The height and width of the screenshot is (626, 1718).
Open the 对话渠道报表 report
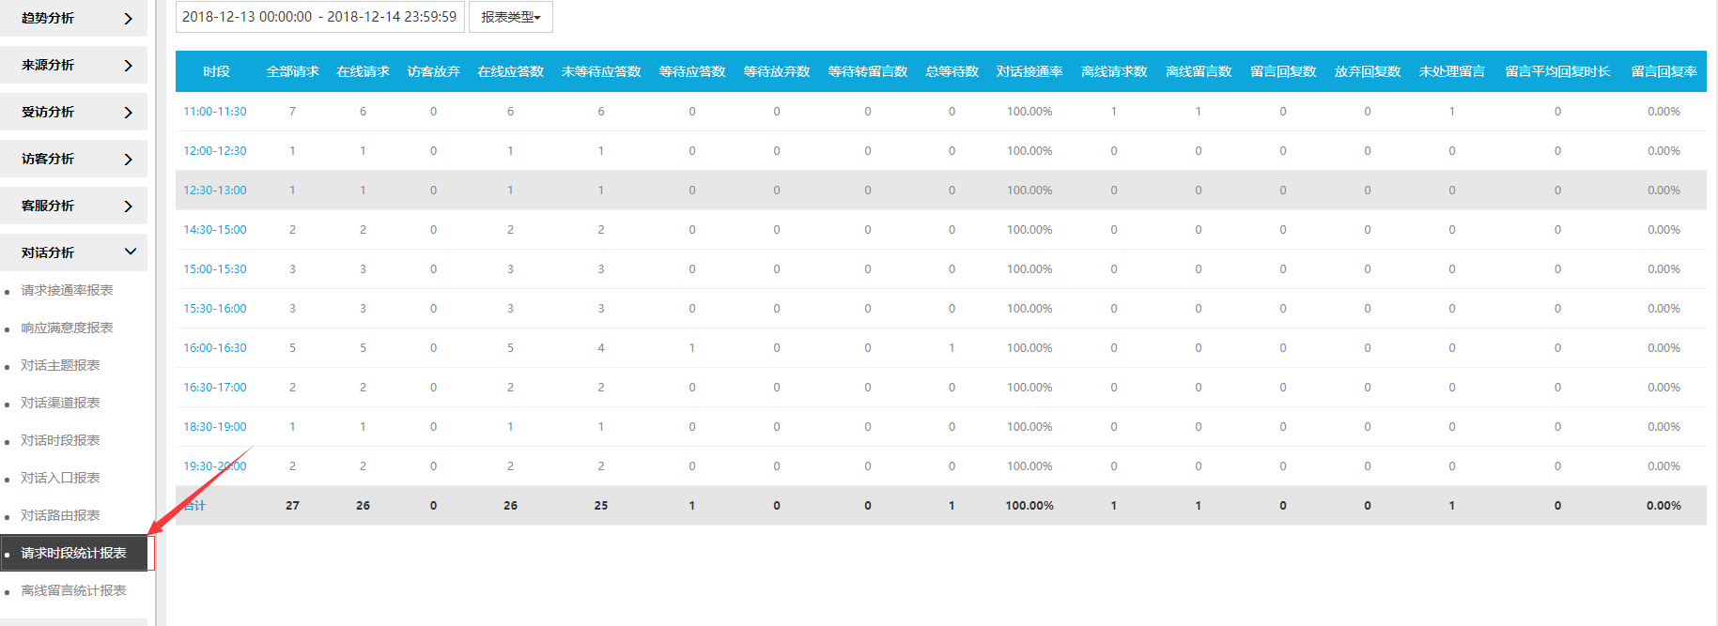[x=60, y=403]
